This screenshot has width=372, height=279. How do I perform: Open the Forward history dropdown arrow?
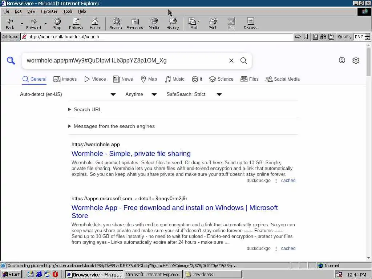coord(45,24)
